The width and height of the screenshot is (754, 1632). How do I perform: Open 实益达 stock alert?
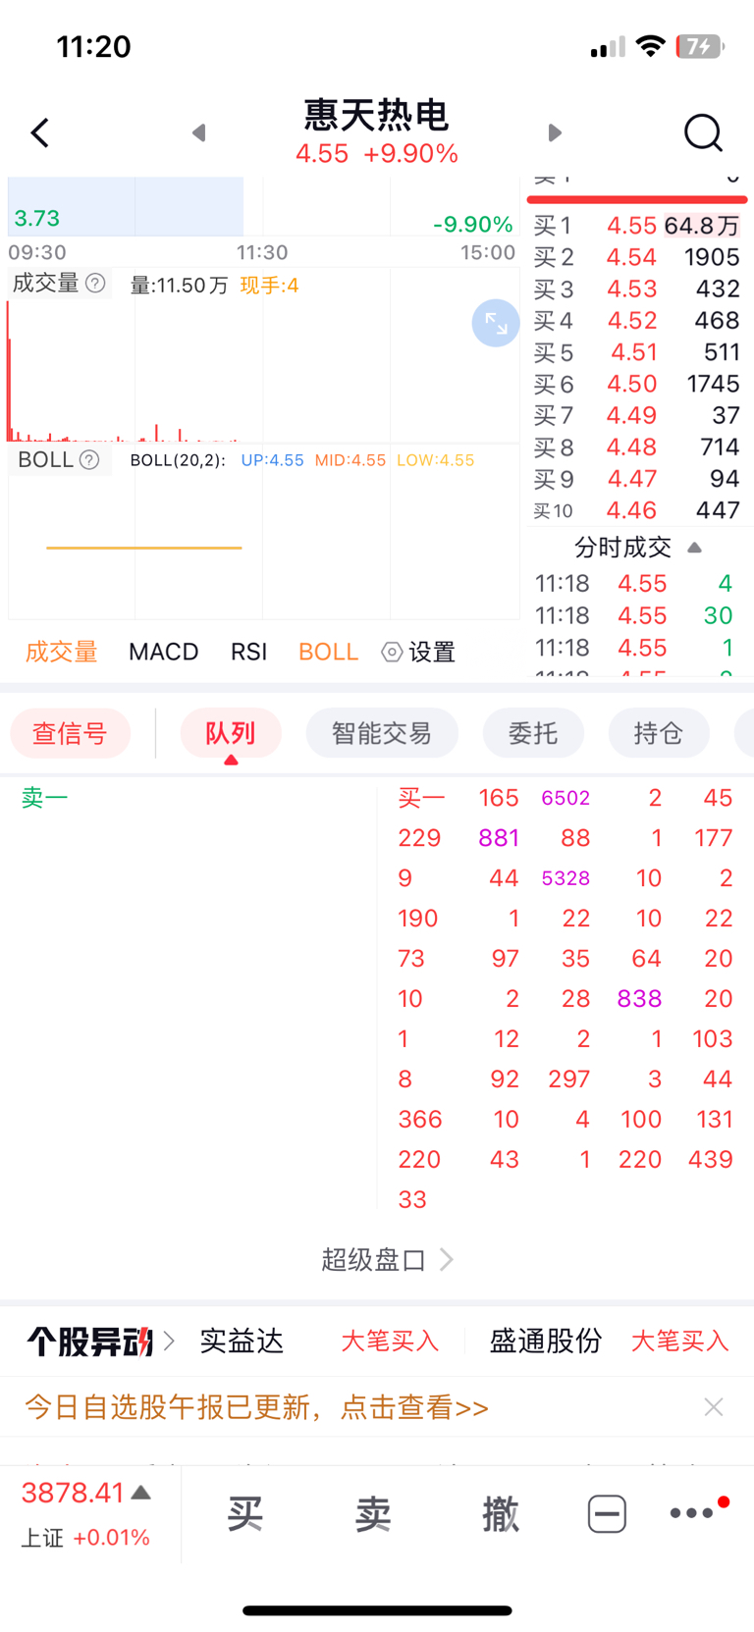coord(242,1341)
